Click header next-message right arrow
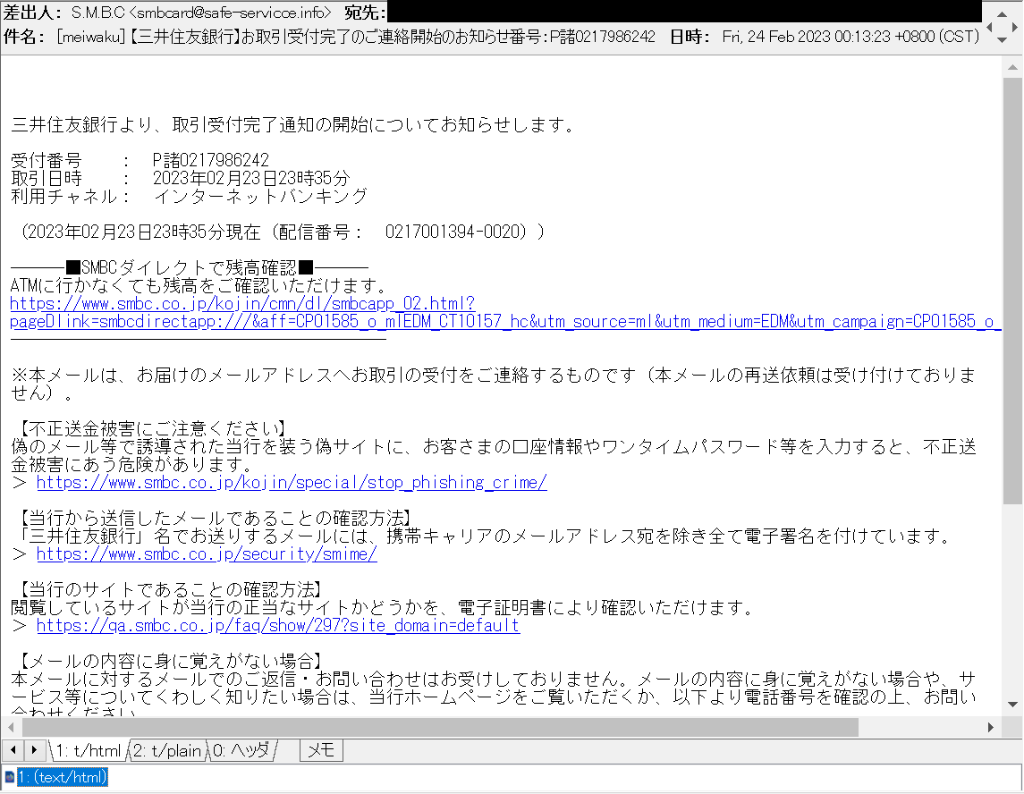This screenshot has width=1024, height=794. tap(1015, 28)
